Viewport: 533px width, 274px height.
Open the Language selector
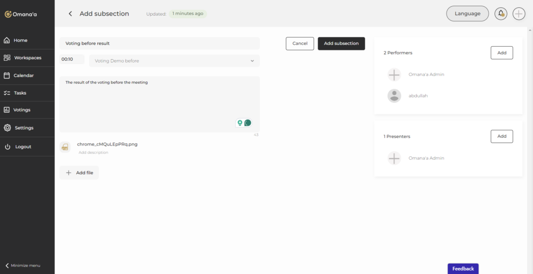pos(467,14)
